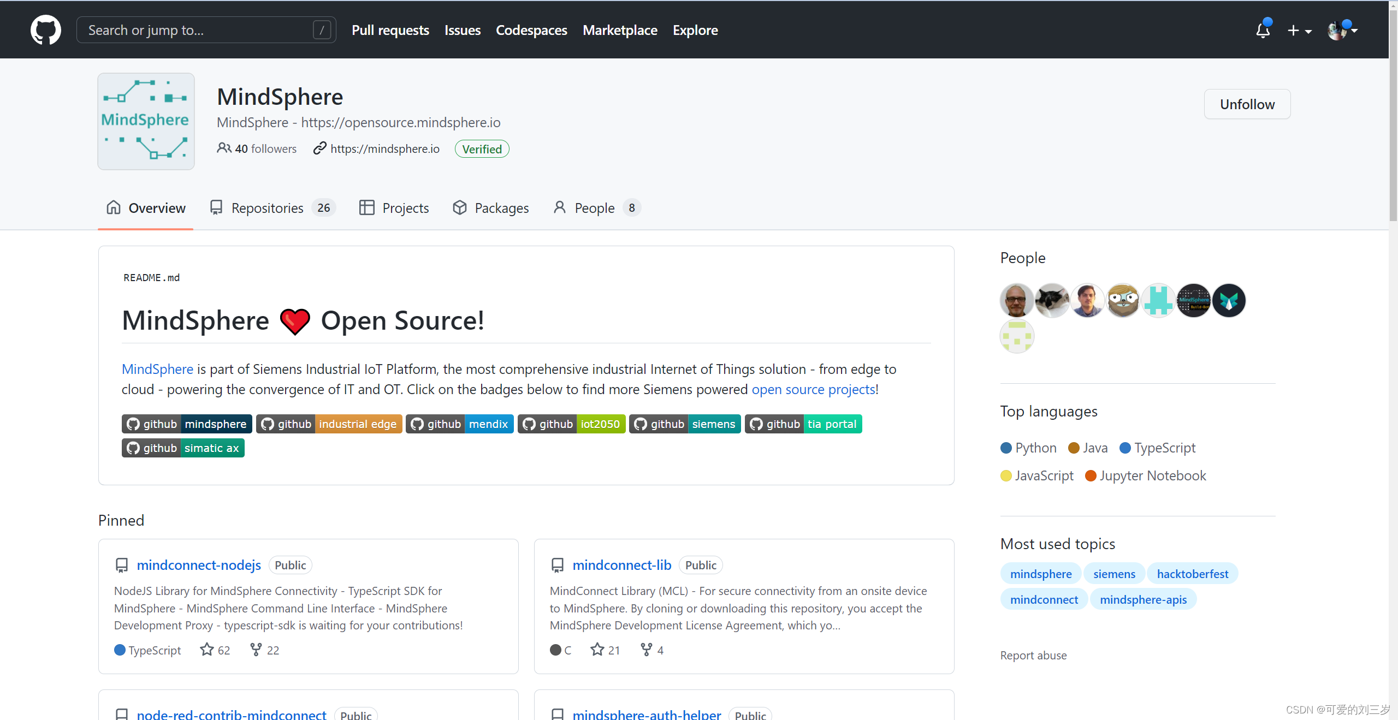The height and width of the screenshot is (720, 1398).
Task: Open the Packages tab
Action: click(491, 208)
